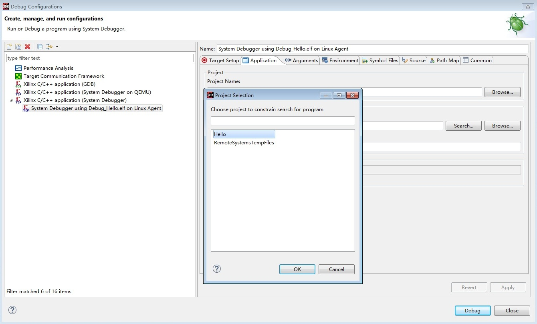Expand Xilinx C/C++ application (System Debugger)

(11, 100)
